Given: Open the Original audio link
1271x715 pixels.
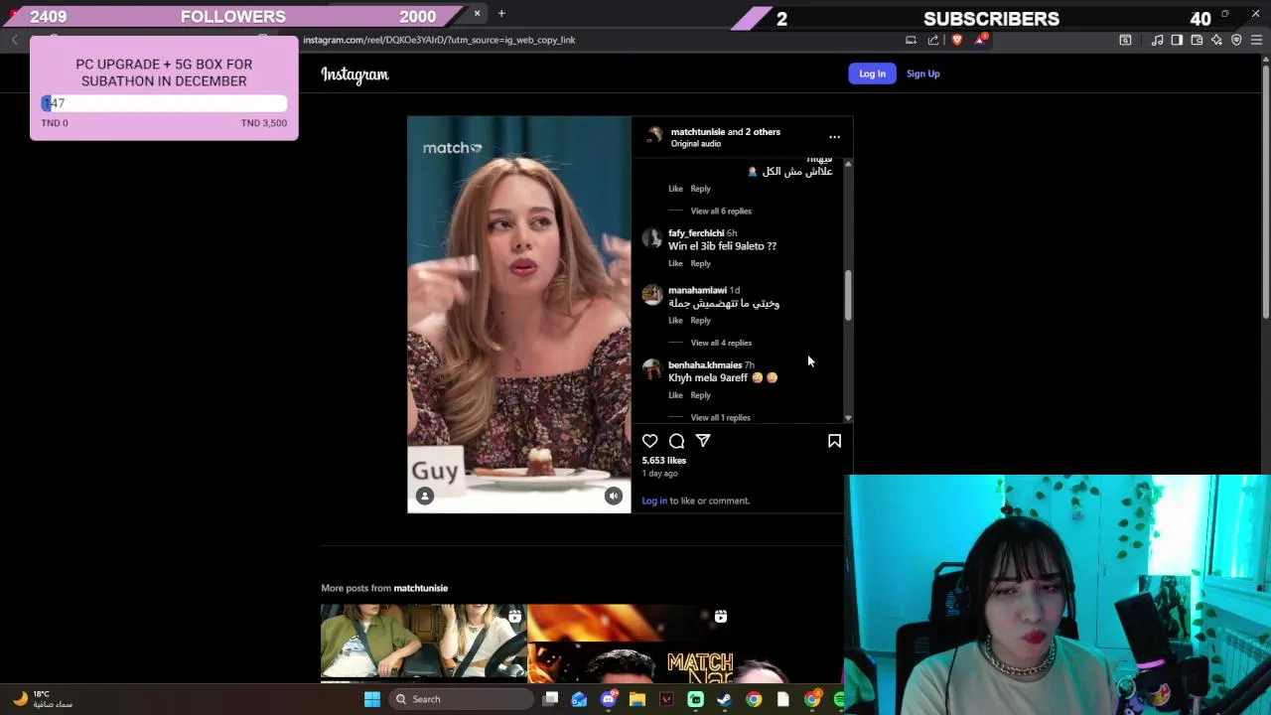Looking at the screenshot, I should click(x=695, y=144).
